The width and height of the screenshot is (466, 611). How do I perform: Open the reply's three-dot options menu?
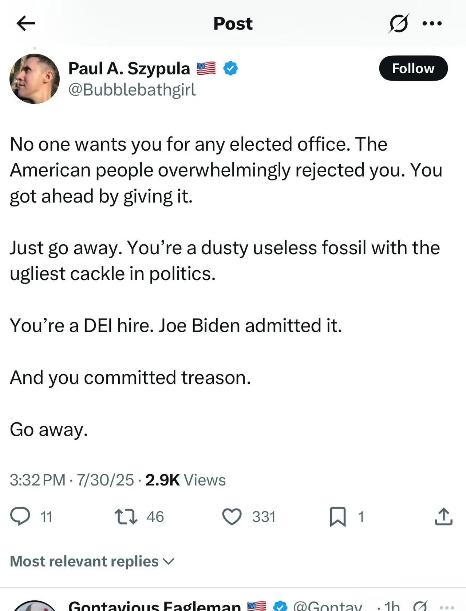pyautogui.click(x=447, y=607)
